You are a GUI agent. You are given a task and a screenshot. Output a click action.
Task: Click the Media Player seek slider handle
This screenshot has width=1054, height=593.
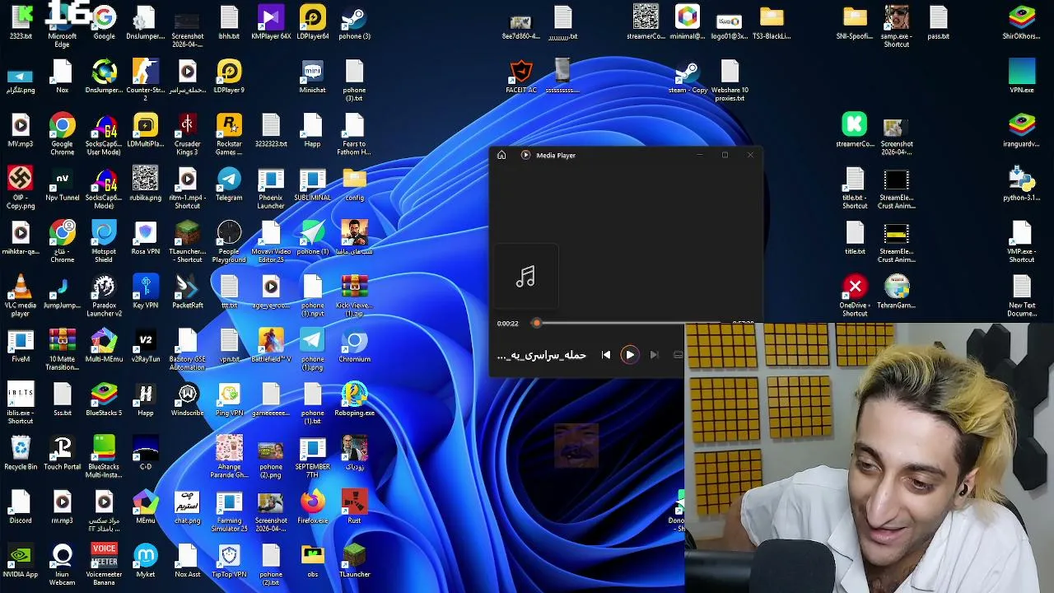[x=536, y=324]
